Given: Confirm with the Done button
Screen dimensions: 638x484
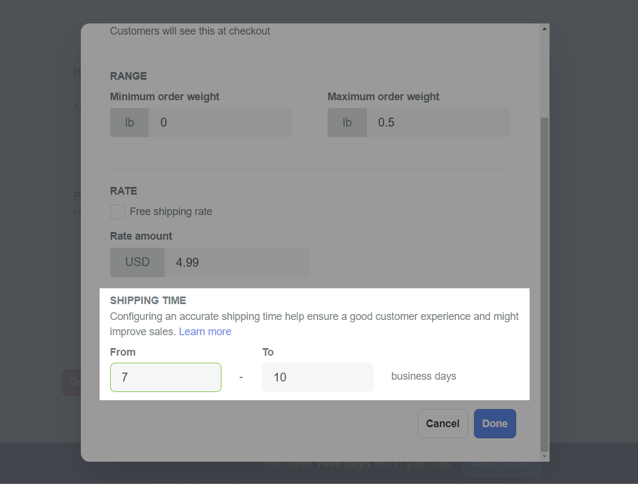Looking at the screenshot, I should pyautogui.click(x=495, y=424).
